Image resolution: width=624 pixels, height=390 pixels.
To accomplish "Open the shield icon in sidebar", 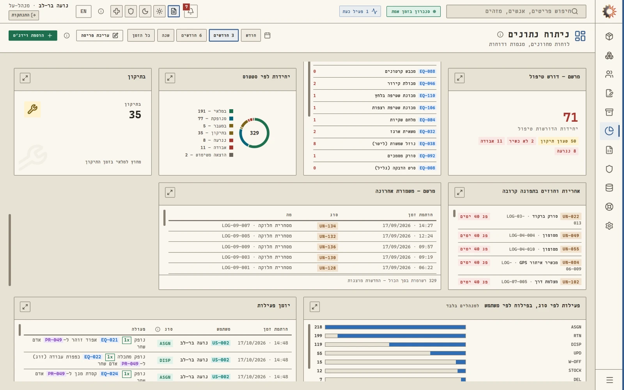I will tap(609, 169).
